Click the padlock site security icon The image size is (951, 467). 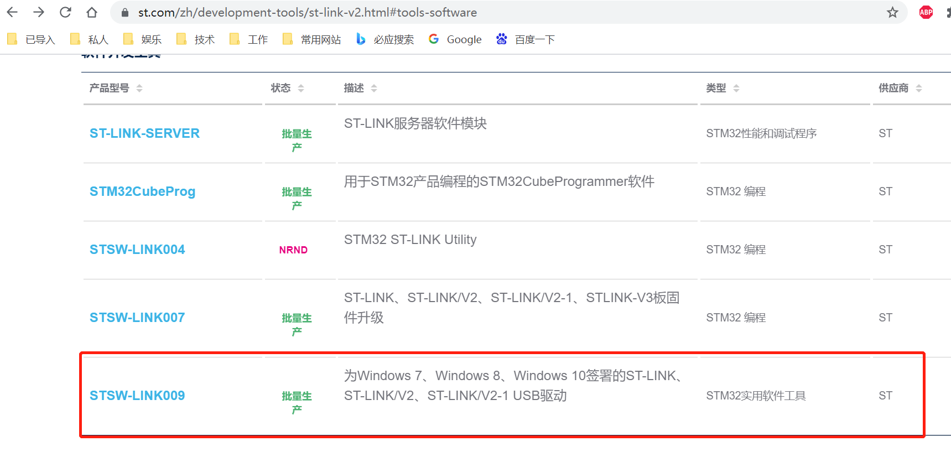pos(125,12)
